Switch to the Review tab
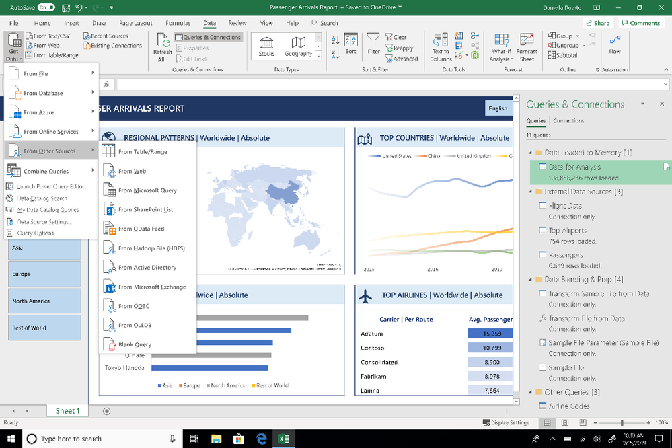672x448 pixels. (237, 23)
